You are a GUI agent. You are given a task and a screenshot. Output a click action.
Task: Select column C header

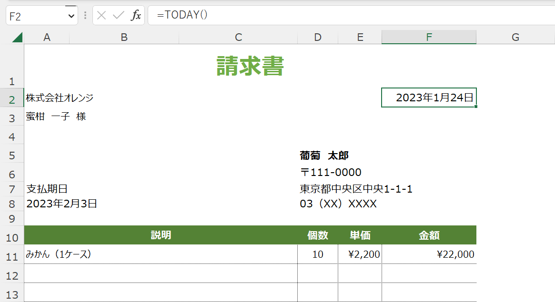point(238,38)
